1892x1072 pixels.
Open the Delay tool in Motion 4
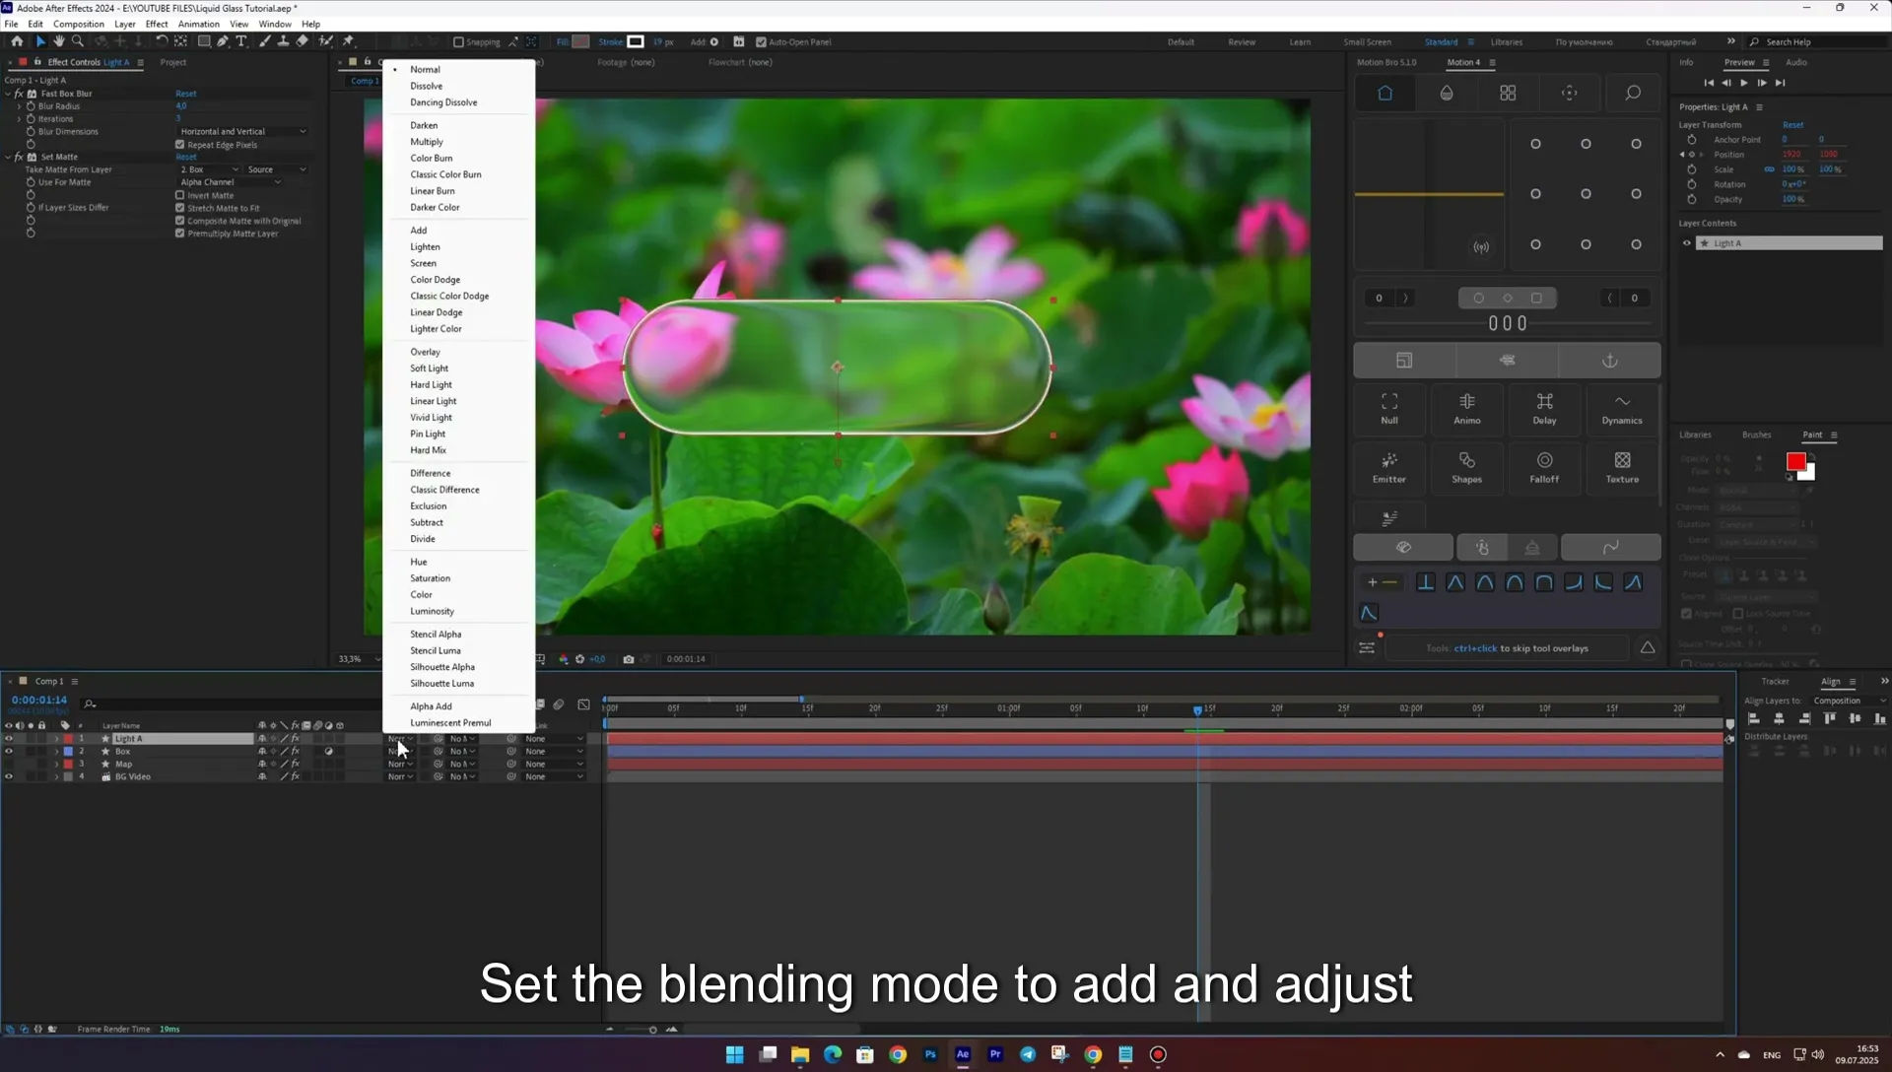pyautogui.click(x=1544, y=408)
